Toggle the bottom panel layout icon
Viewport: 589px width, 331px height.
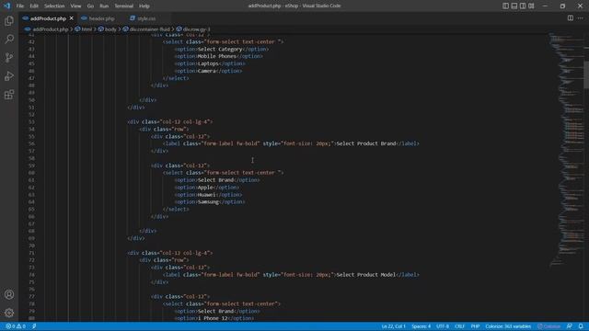[514, 6]
